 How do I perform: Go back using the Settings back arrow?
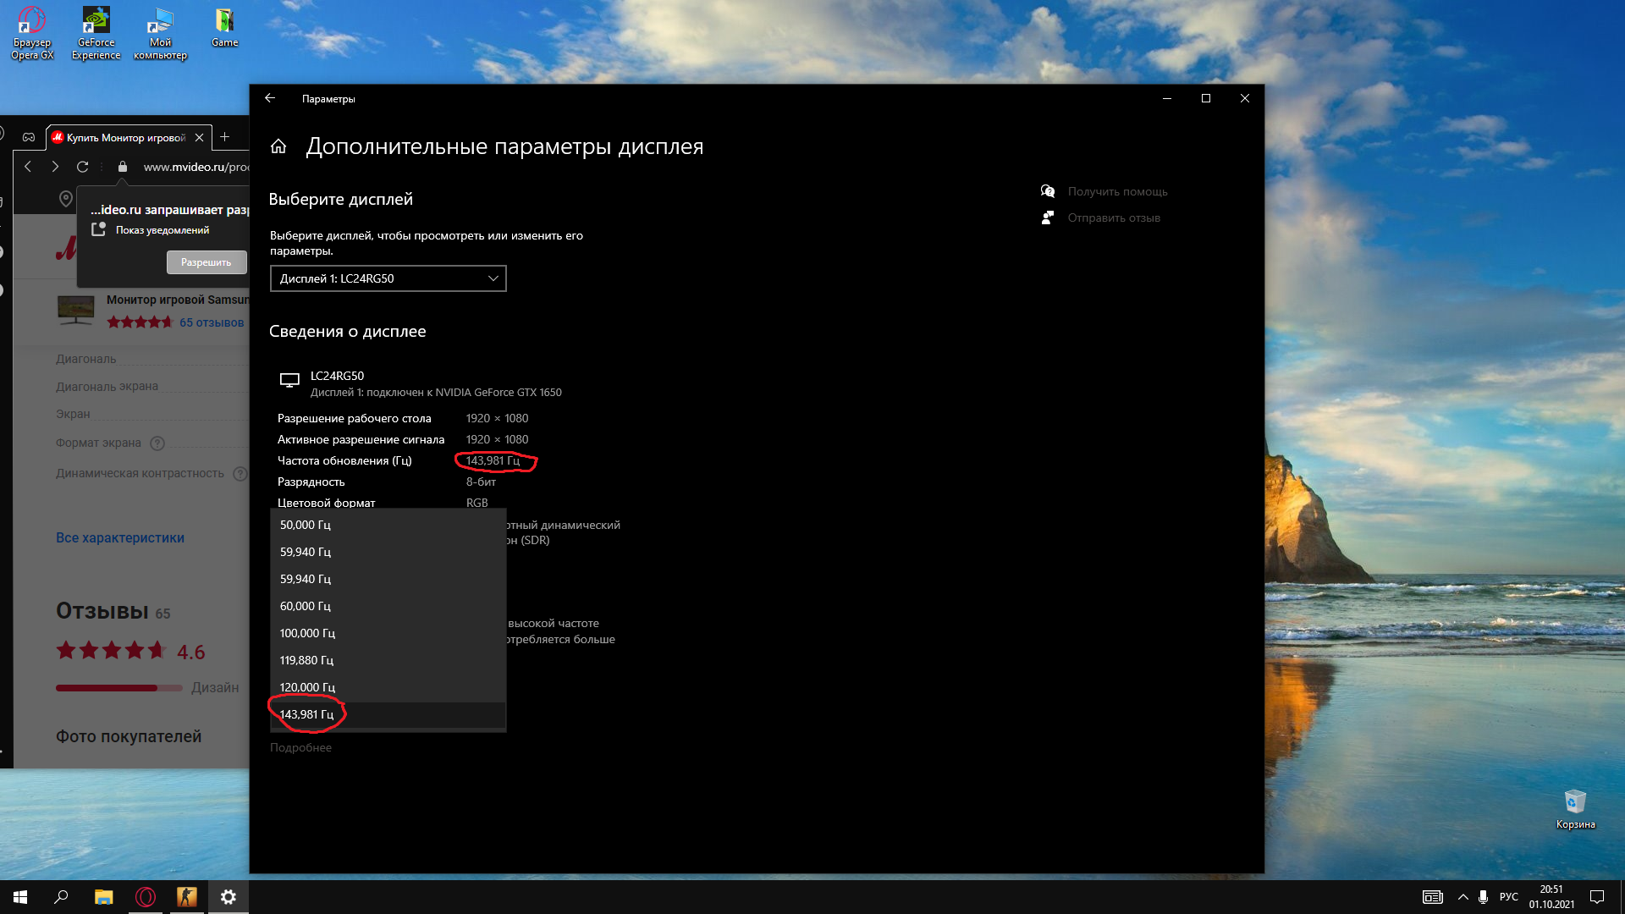tap(270, 98)
